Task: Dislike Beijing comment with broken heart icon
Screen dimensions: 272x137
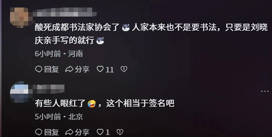Action: tap(120, 132)
